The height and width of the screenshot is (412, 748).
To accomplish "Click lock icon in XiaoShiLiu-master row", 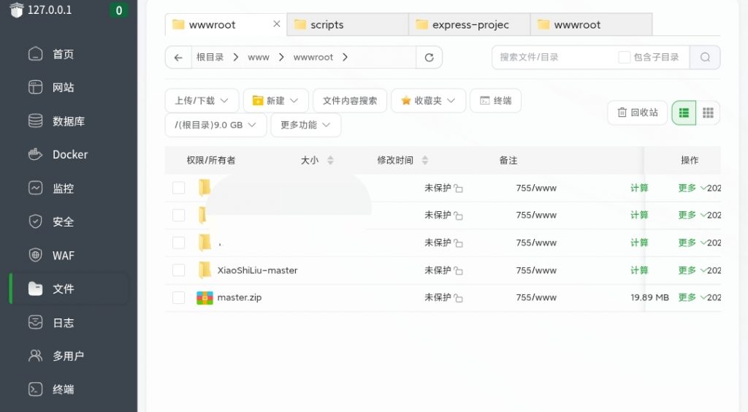I will [x=459, y=271].
